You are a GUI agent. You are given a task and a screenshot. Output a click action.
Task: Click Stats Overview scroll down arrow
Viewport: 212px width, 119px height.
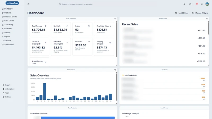(x=116, y=65)
